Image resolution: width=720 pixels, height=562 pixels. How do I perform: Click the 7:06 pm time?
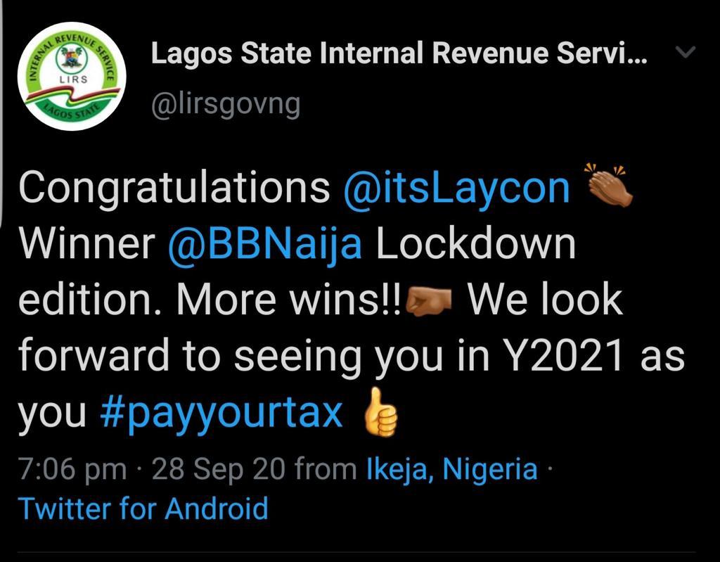[73, 469]
